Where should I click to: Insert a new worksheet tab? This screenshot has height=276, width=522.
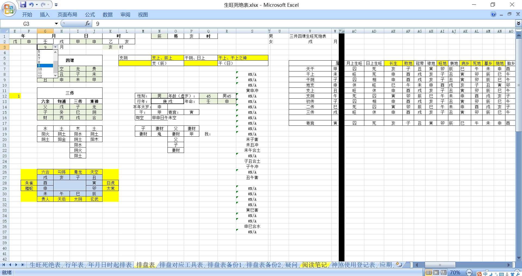399,265
